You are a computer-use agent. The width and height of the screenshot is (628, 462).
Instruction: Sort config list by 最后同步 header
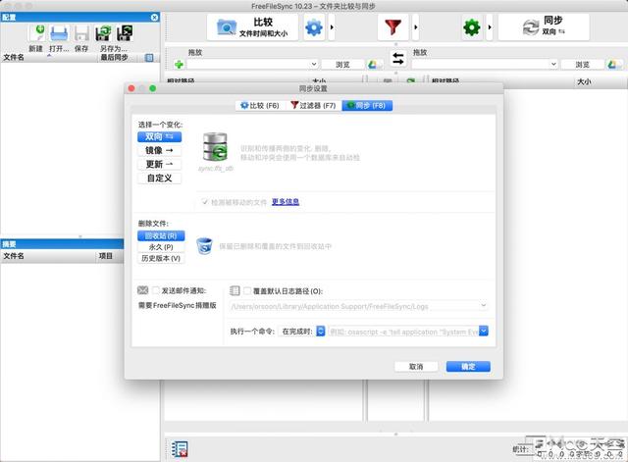[114, 58]
